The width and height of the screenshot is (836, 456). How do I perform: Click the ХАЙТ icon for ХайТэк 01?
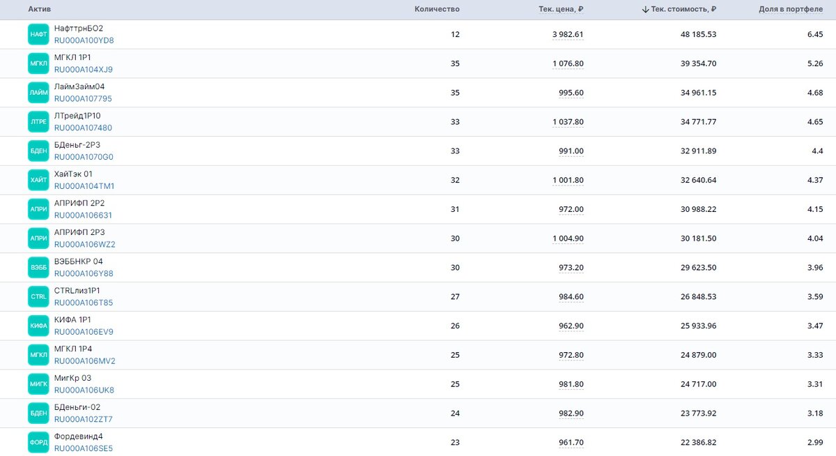tap(38, 180)
